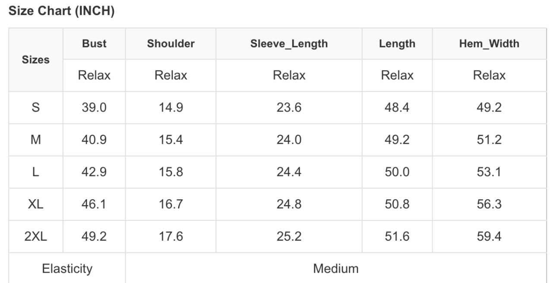Select the Medium elasticity value

click(x=335, y=269)
